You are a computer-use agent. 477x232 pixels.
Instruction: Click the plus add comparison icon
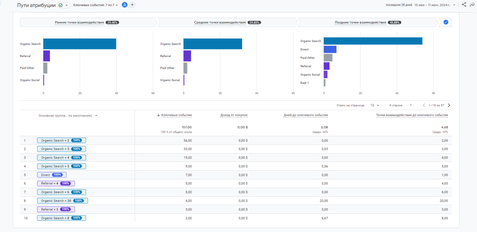[x=132, y=5]
